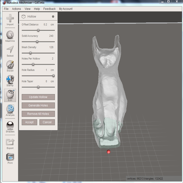The image size is (183, 183).
Task: Open the Import tool
Action: click(x=10, y=20)
